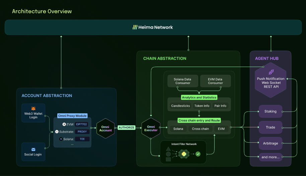Select the Omni Account hexagon
Image resolution: width=306 pixels, height=176 pixels.
pyautogui.click(x=105, y=128)
